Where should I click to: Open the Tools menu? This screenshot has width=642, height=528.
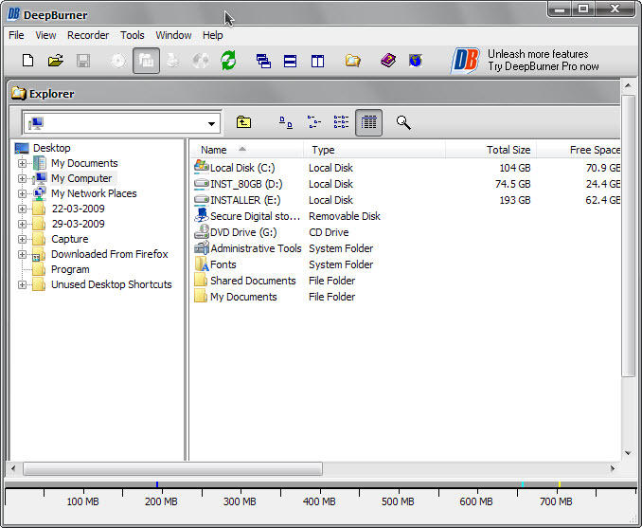coord(132,35)
